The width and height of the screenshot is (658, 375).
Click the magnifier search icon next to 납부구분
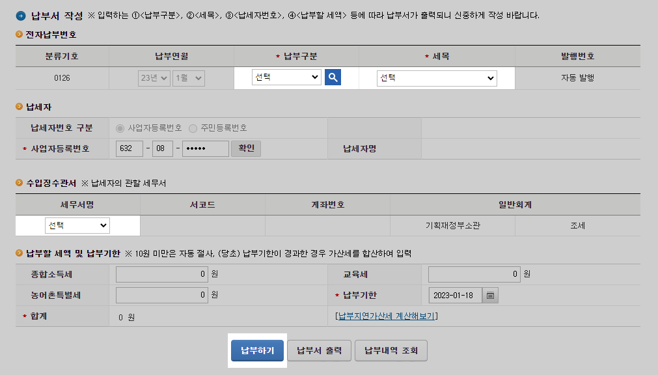[x=333, y=77]
